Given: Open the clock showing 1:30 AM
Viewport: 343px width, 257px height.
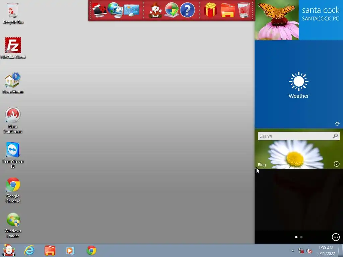Looking at the screenshot, I should pos(326,251).
